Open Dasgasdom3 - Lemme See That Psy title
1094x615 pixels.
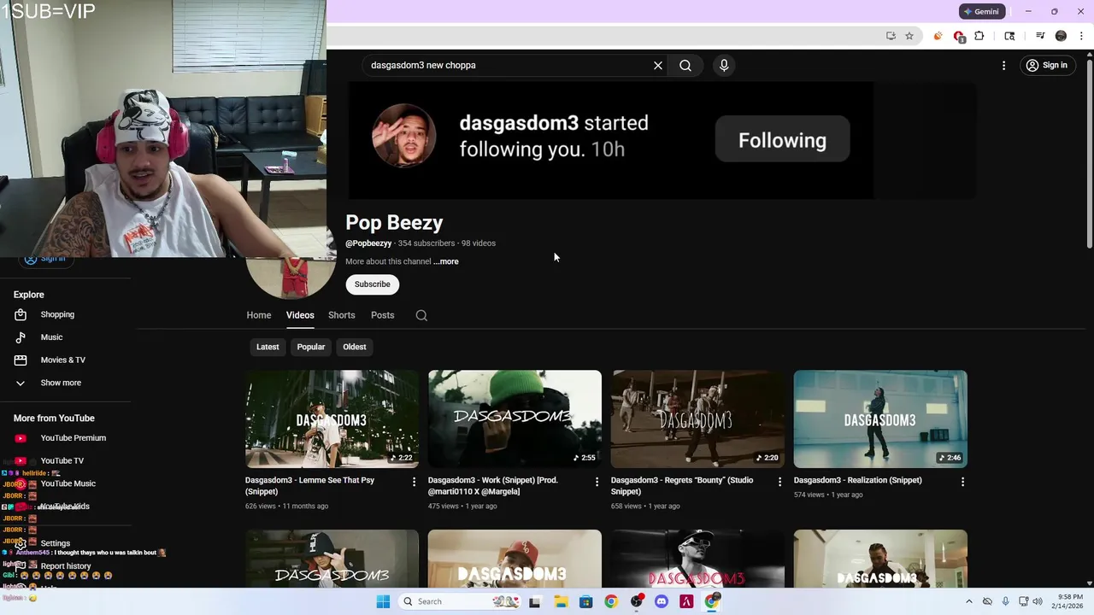[x=309, y=486]
